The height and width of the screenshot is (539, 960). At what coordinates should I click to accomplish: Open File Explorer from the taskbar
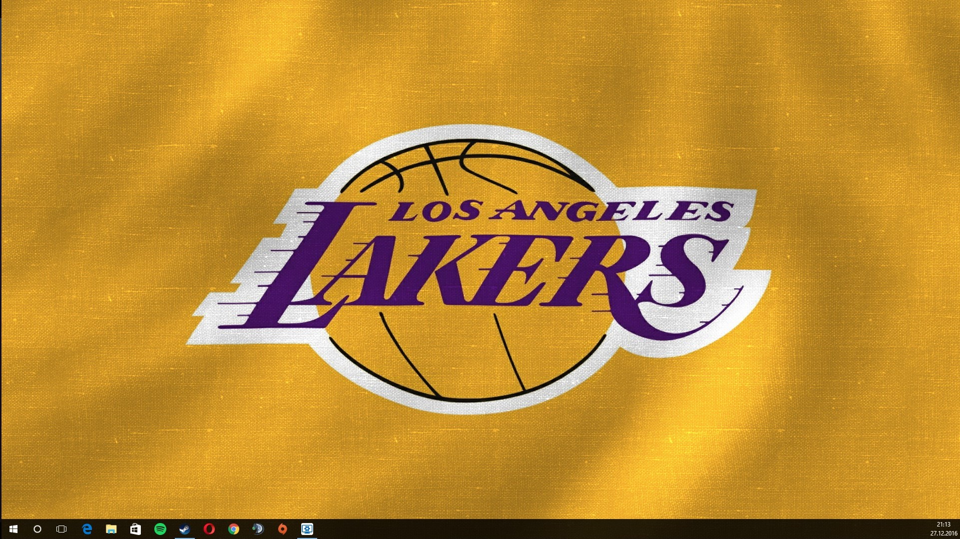click(111, 529)
